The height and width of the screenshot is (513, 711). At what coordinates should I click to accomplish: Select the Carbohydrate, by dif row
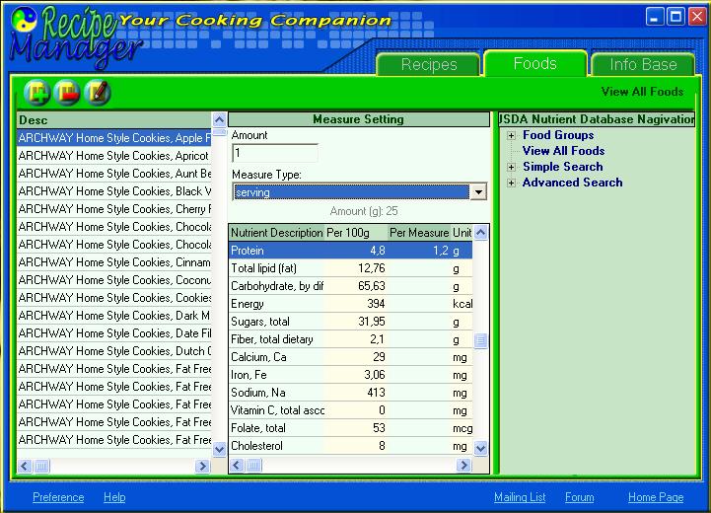pyautogui.click(x=351, y=286)
